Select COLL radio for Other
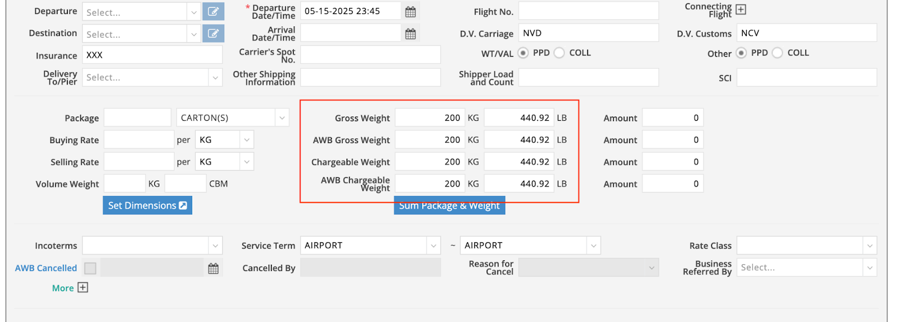This screenshot has width=897, height=322. 777,53
